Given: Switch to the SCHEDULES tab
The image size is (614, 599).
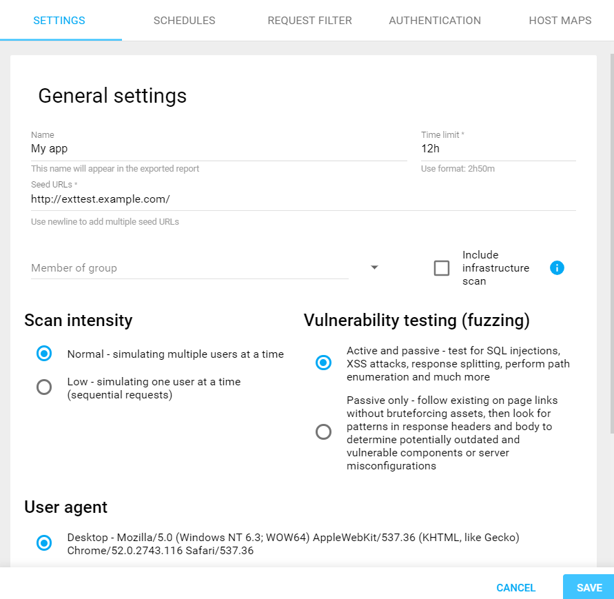Looking at the screenshot, I should pos(184,20).
